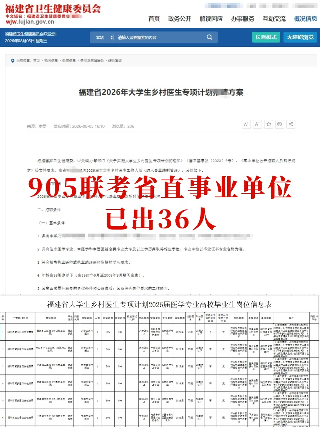
Task: Click the 浏览量: 236 text
Action: (x=123, y=126)
